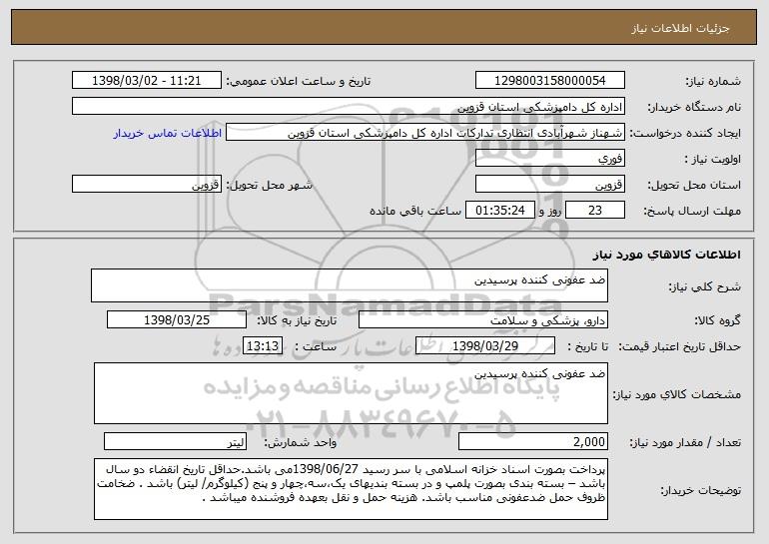Viewport: 769px width, 544px height.
Task: Click the label تاریخ و ساعت اعلان عمومی
Action: [x=299, y=82]
